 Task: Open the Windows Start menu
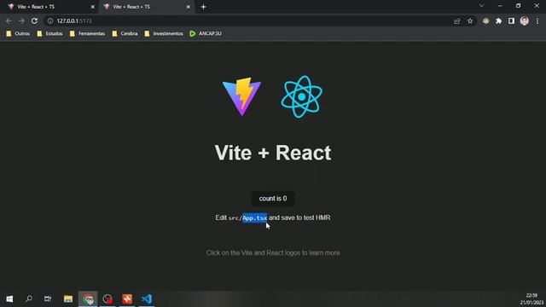[x=9, y=299]
